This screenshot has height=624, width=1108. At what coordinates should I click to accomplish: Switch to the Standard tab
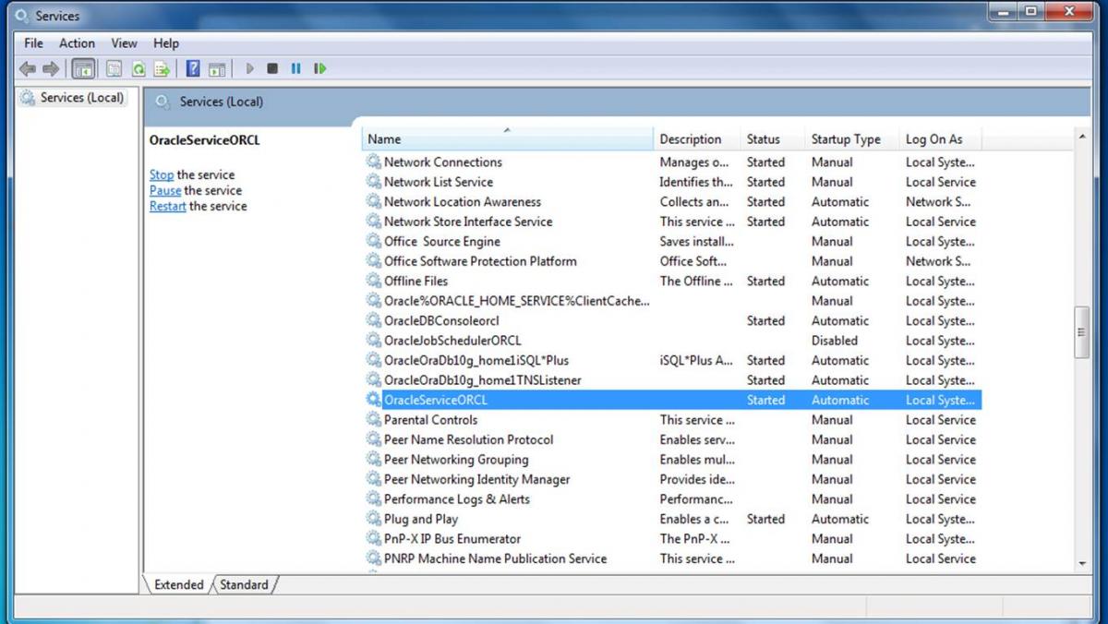coord(245,584)
